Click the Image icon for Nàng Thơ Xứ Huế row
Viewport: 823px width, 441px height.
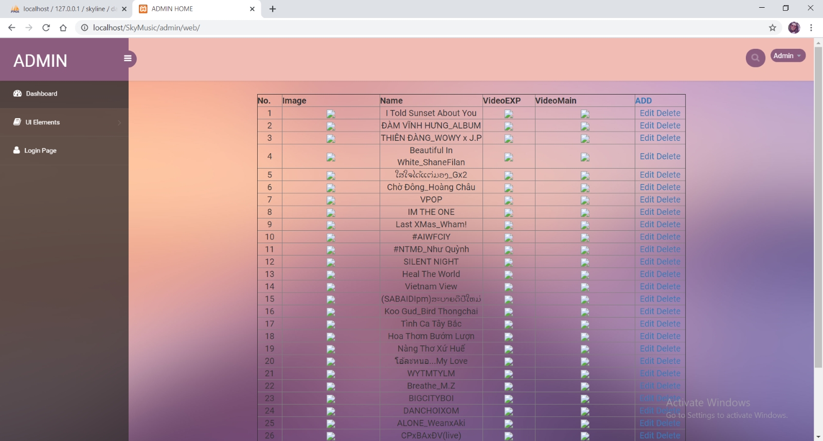coord(331,350)
